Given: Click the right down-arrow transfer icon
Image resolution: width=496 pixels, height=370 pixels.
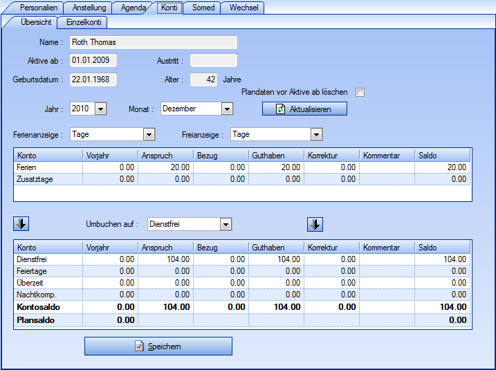Looking at the screenshot, I should click(315, 224).
